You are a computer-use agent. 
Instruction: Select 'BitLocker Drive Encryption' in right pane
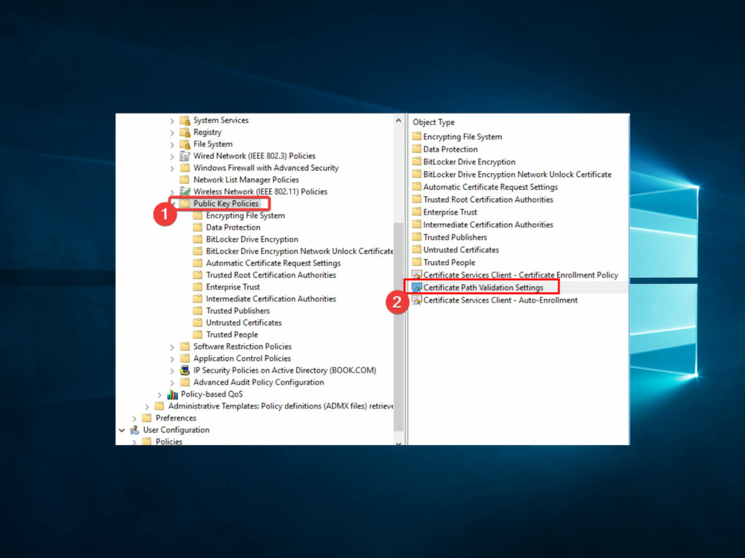[469, 162]
